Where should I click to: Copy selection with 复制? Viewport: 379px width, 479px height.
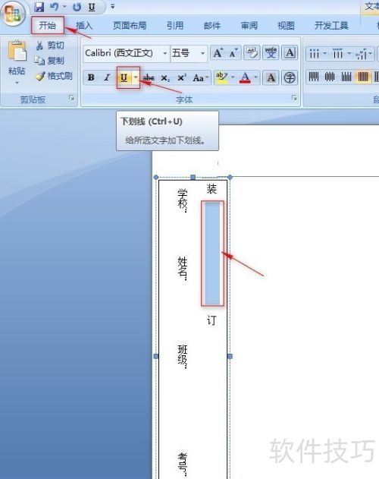tap(49, 61)
